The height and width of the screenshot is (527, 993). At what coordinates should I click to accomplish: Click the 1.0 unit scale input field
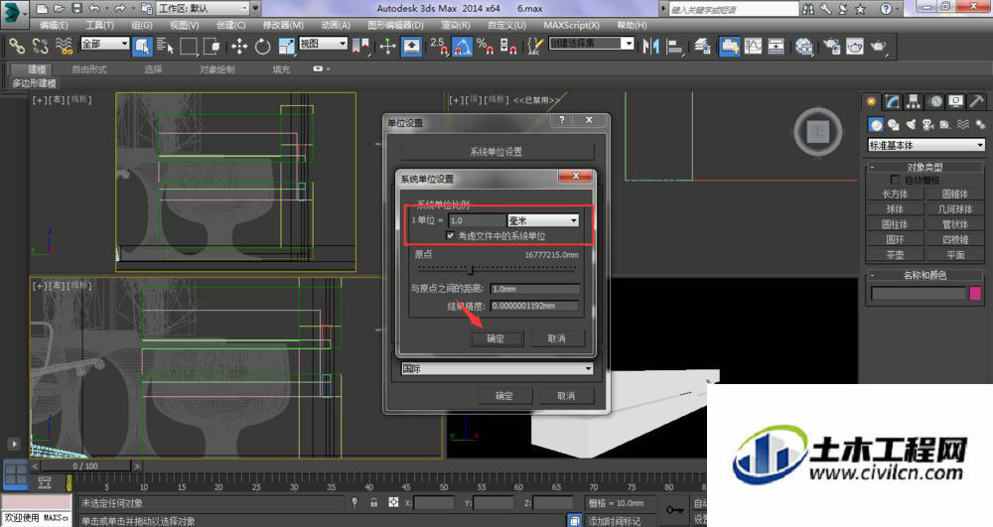click(477, 220)
